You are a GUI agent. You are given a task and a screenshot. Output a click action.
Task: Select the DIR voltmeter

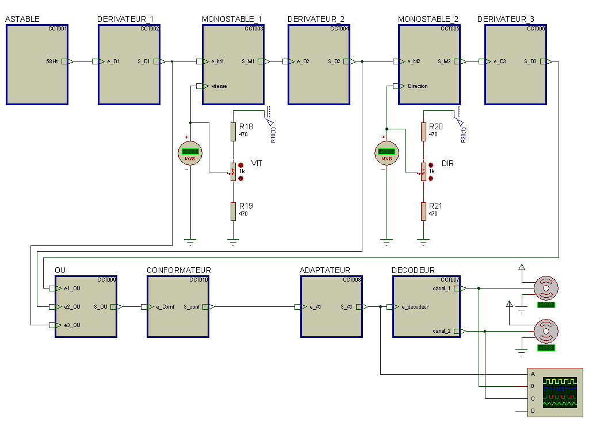point(387,153)
